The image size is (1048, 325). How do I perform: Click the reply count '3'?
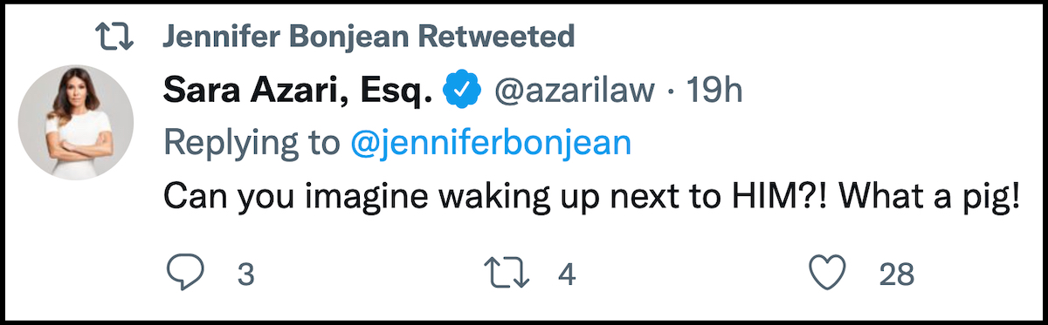click(x=245, y=276)
